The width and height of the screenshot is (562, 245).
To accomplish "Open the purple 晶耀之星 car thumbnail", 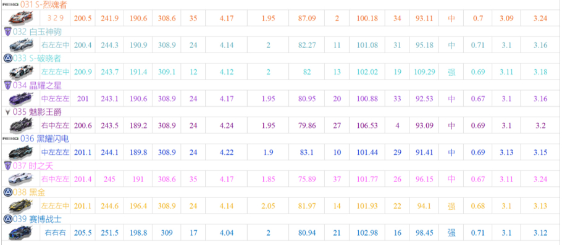I will click(21, 98).
